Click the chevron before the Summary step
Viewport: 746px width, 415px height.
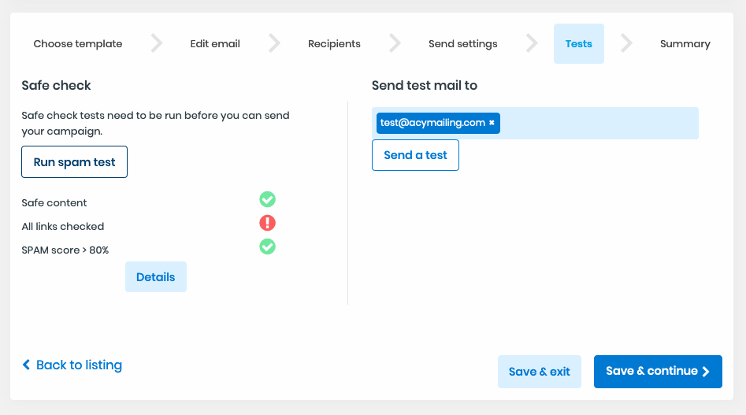tap(626, 43)
